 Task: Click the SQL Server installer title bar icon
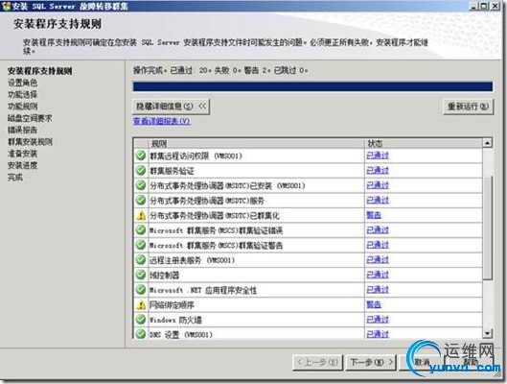click(6, 6)
